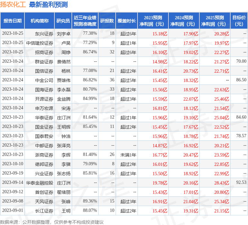Select the 机构简称 column header
The height and width of the screenshot is (225, 248).
(x=40, y=21)
